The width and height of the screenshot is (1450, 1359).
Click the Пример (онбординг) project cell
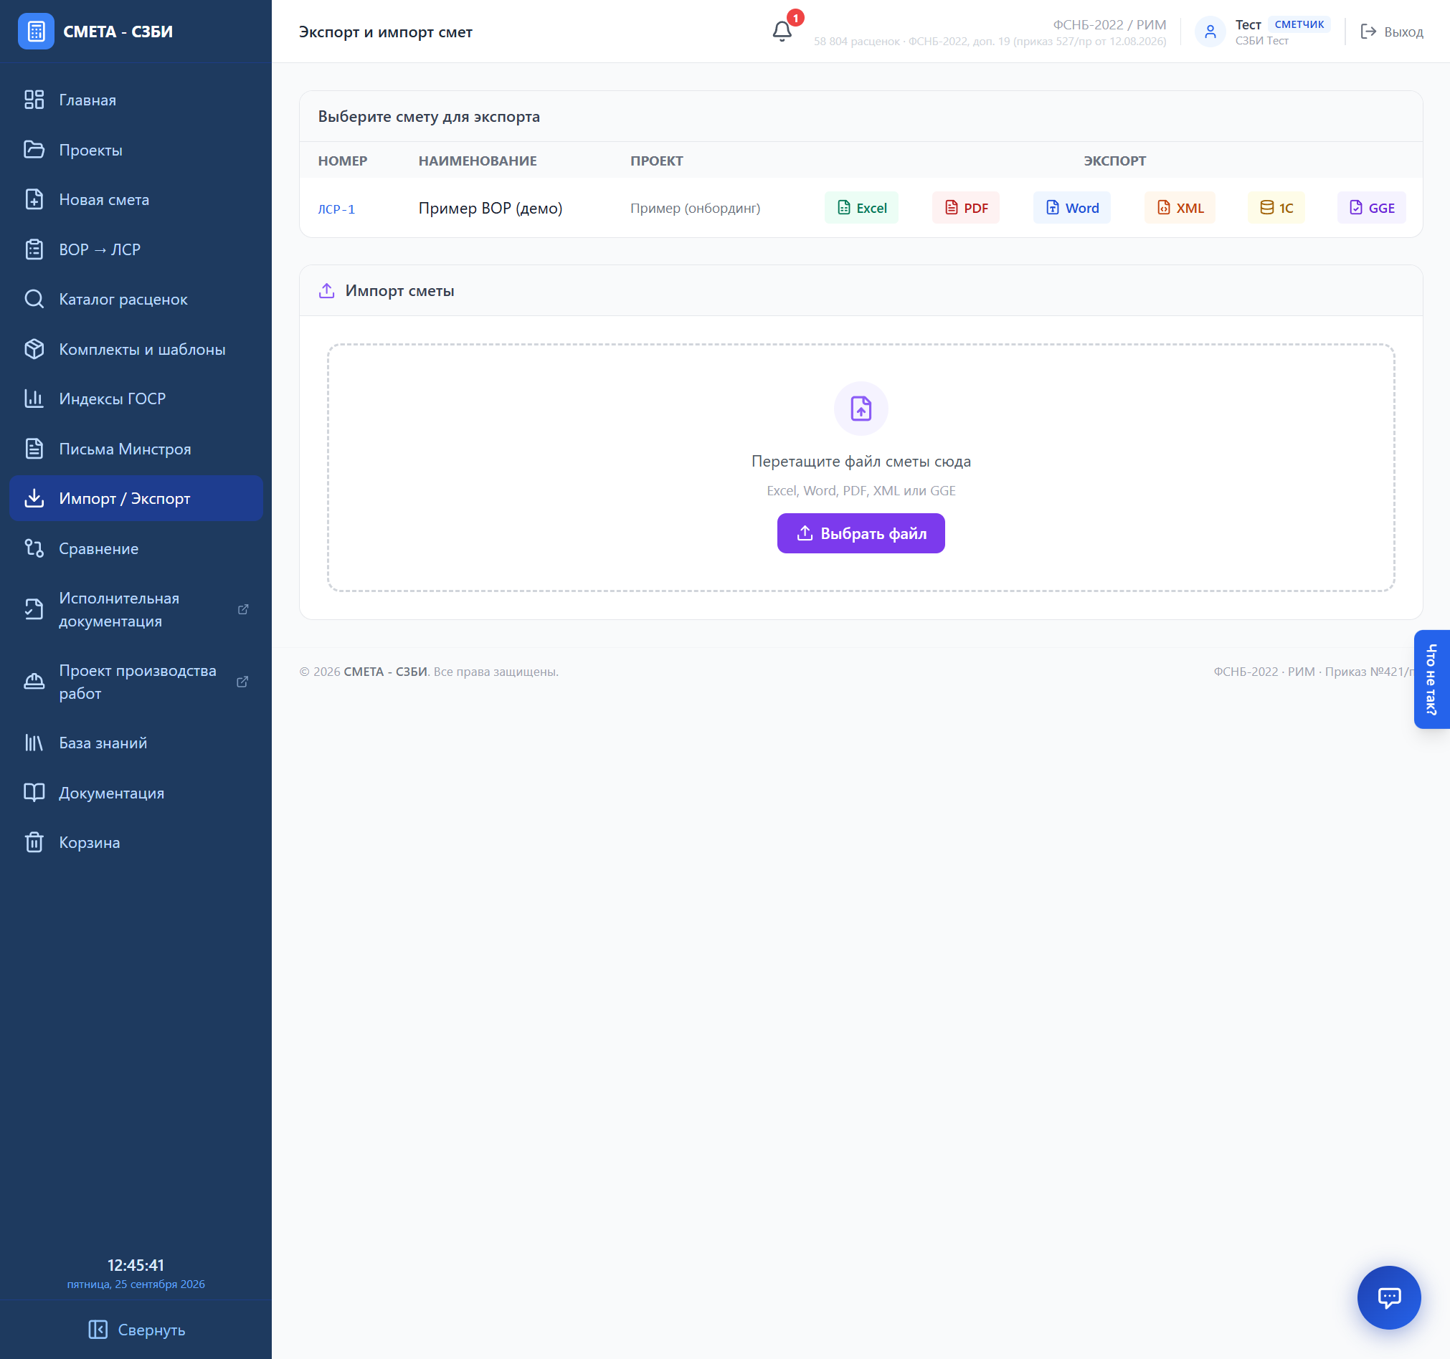(694, 208)
